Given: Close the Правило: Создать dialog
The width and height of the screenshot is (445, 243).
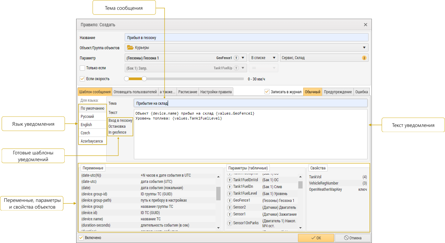Looking at the screenshot, I should click(366, 25).
